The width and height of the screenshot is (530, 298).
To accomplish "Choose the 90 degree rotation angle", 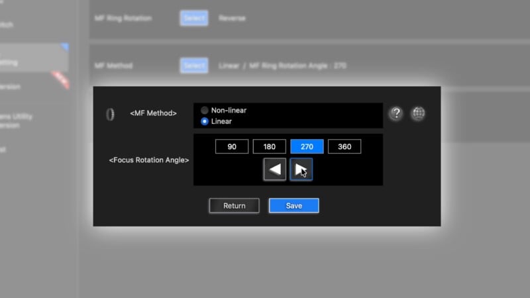I will pos(232,146).
